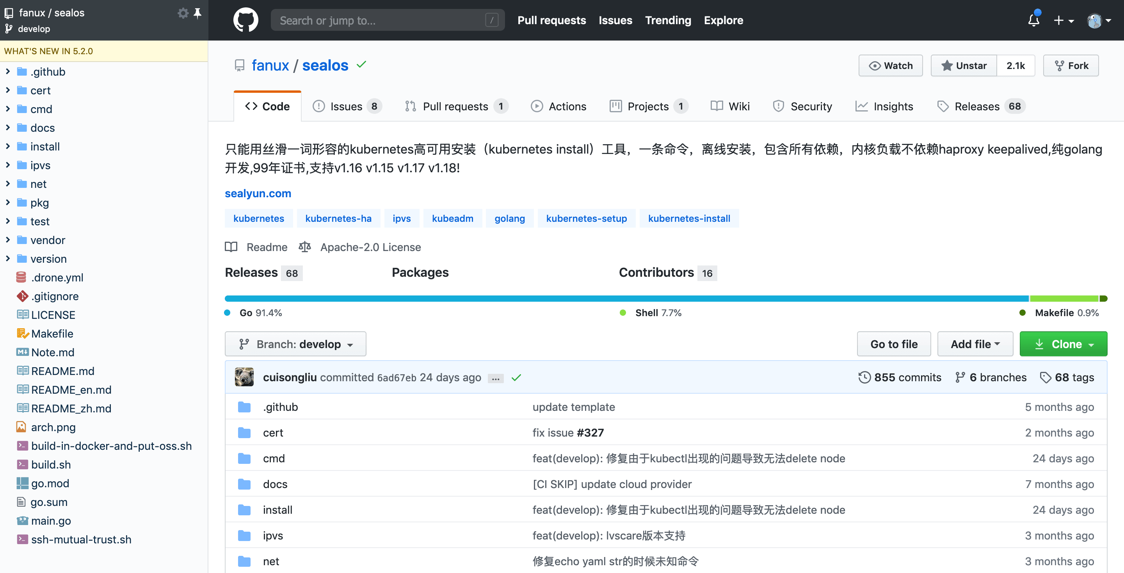
Task: Open 855 commits history
Action: point(900,377)
